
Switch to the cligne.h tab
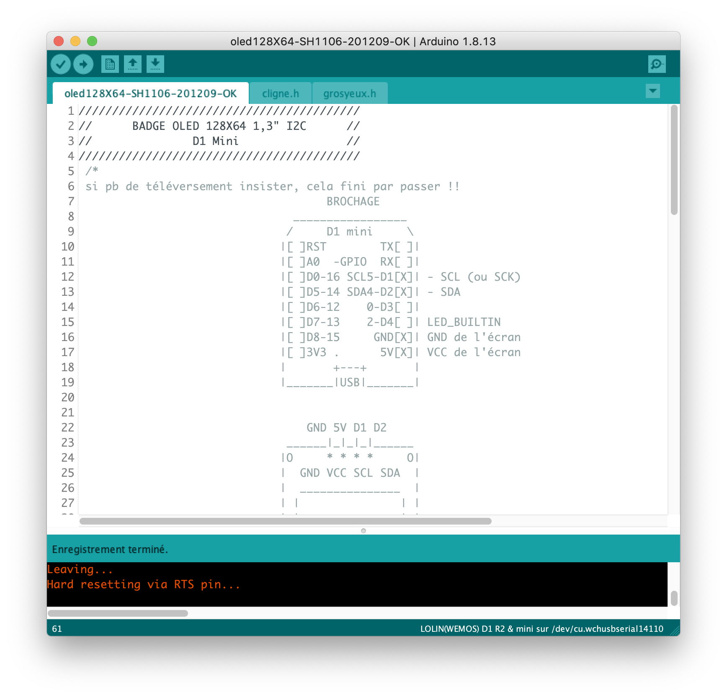point(280,93)
